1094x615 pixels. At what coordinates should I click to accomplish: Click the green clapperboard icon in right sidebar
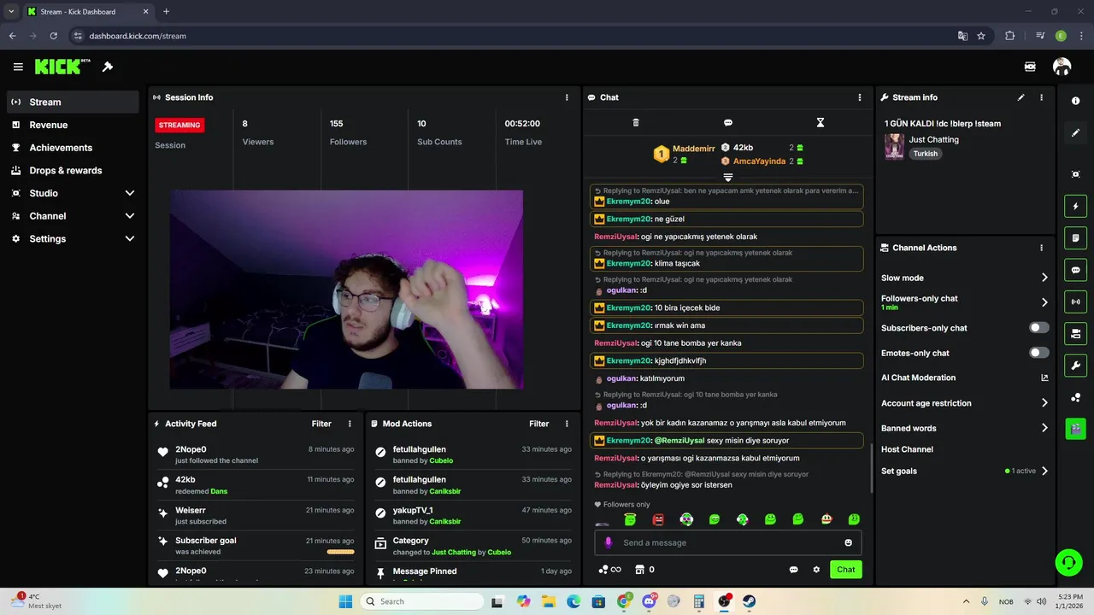[x=1075, y=429]
